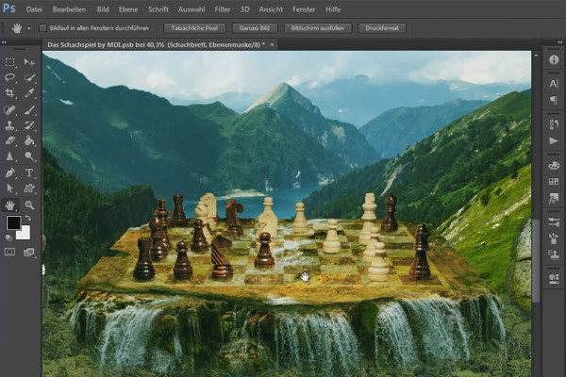Viewport: 566px width, 377px height.
Task: Select the Eraser tool
Action: click(9, 140)
